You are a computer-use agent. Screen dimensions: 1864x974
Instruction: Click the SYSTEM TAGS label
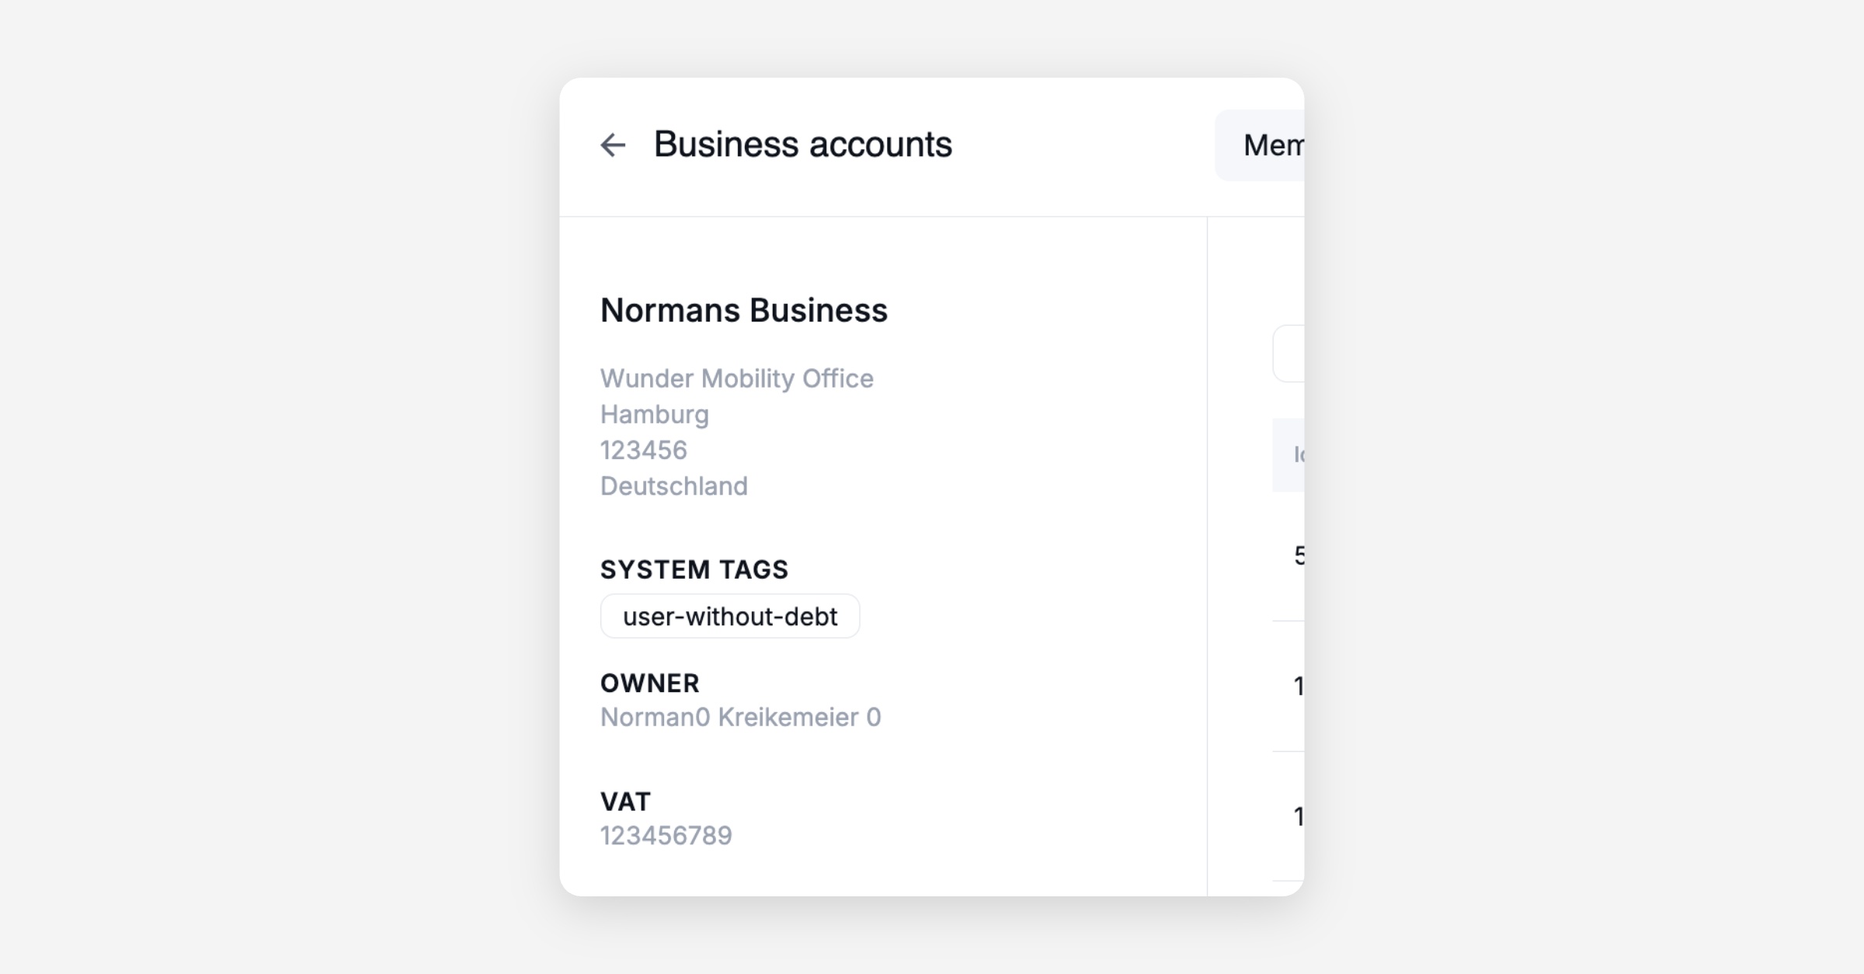click(x=694, y=569)
